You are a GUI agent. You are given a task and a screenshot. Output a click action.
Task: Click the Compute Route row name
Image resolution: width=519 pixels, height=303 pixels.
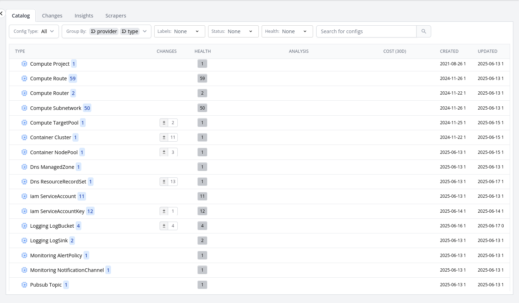click(49, 79)
